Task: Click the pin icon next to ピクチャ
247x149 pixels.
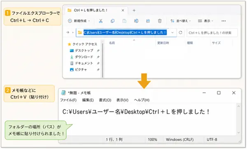Action: point(98,70)
